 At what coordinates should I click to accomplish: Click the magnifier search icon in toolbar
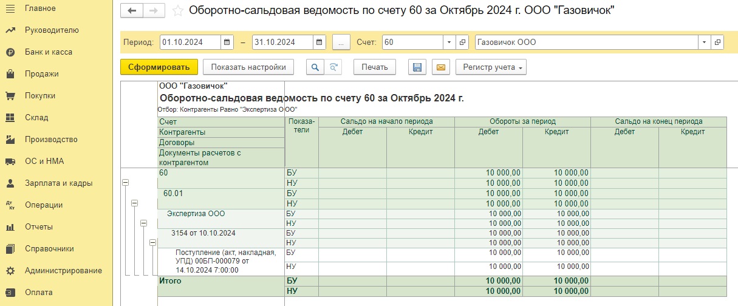click(x=315, y=67)
